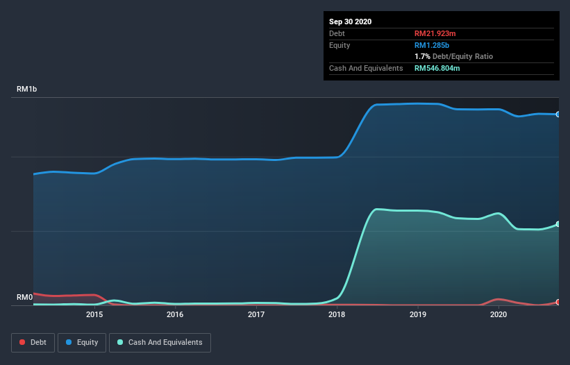Click the 2020 x-axis label
The image size is (570, 365).
tap(498, 314)
